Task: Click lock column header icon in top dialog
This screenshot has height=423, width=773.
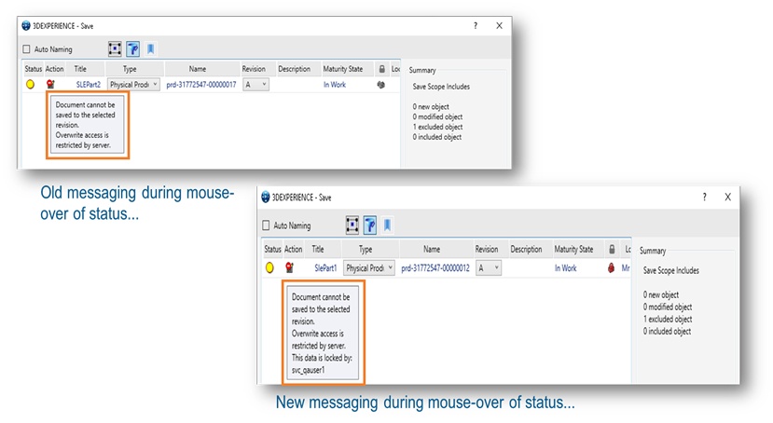Action: (x=381, y=69)
